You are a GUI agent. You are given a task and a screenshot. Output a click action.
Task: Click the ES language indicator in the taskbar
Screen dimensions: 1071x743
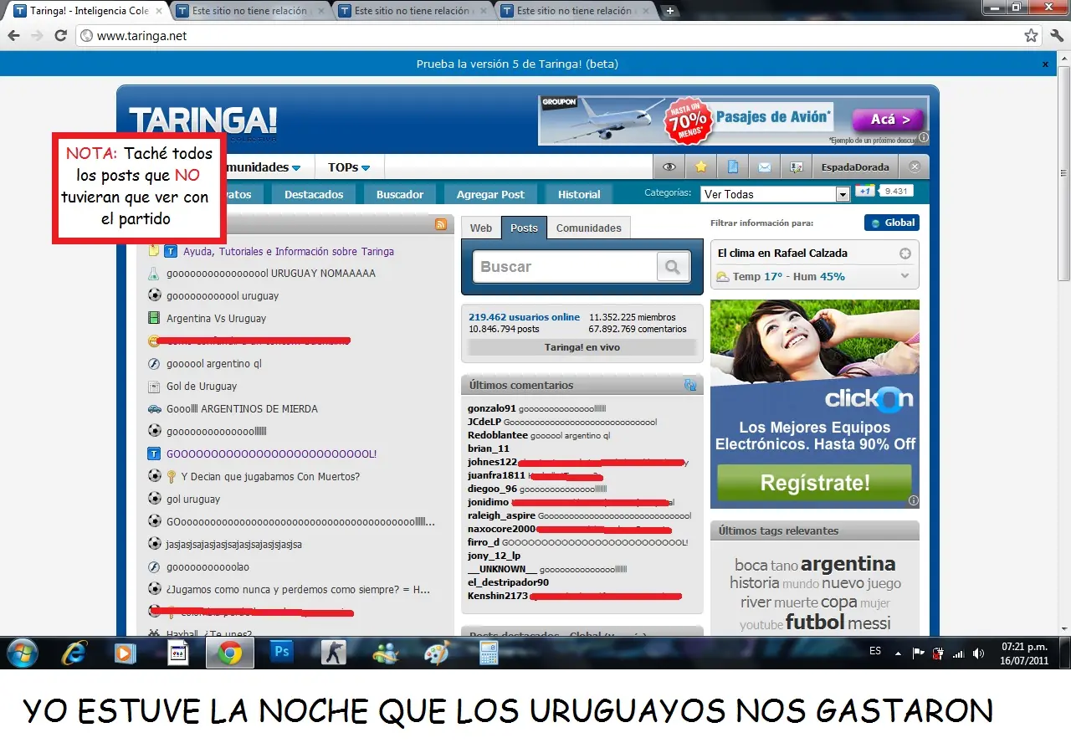[x=875, y=651]
